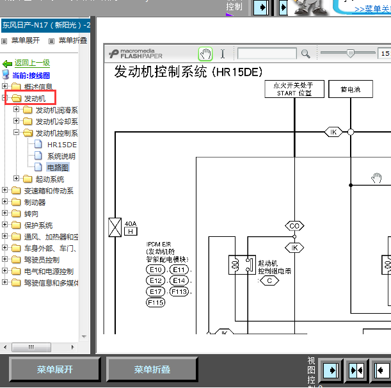
Task: Click the F115 connector label in diagram
Action: tap(156, 303)
